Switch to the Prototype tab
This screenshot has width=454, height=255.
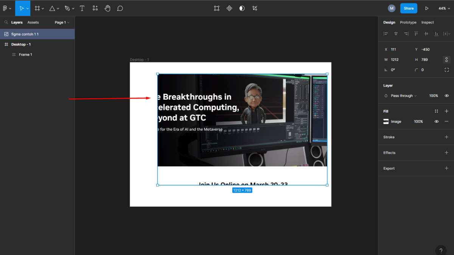(408, 22)
